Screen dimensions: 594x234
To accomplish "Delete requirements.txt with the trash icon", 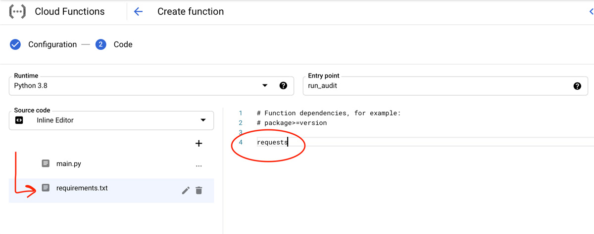I will tap(199, 191).
